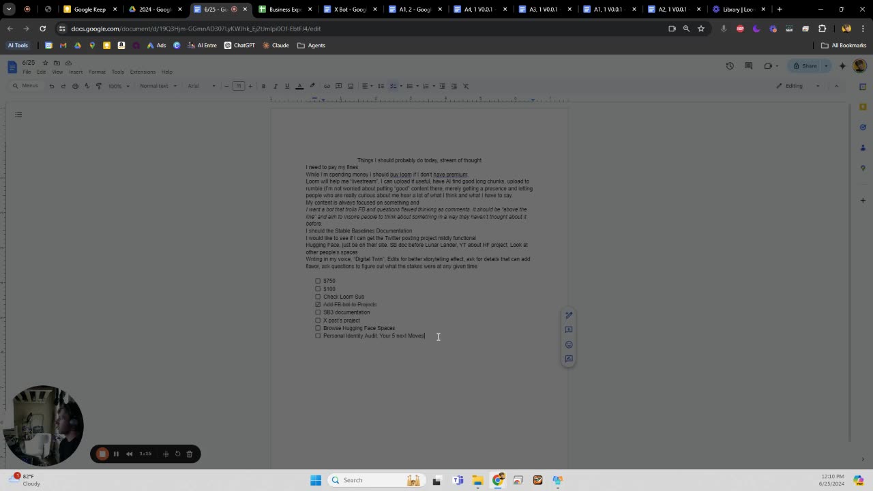Decrease font size with minus button

[x=226, y=86]
